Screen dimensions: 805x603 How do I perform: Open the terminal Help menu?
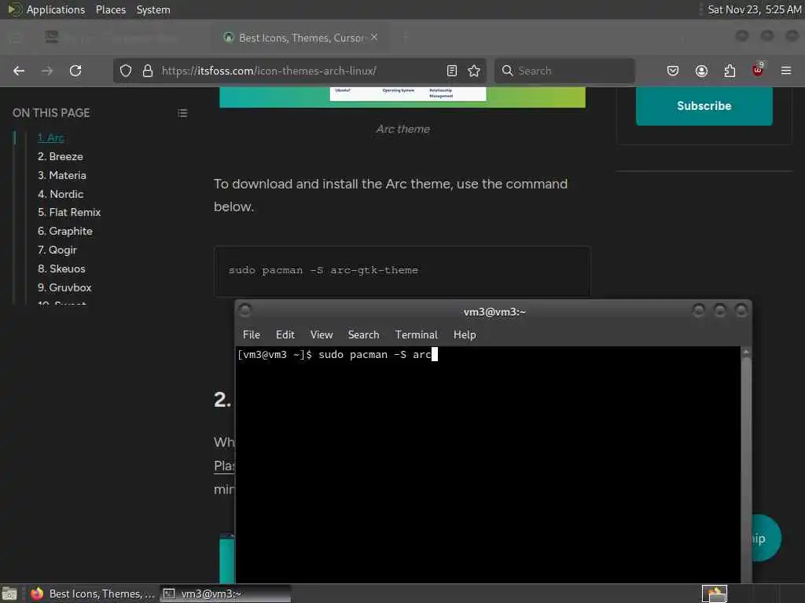(x=465, y=334)
